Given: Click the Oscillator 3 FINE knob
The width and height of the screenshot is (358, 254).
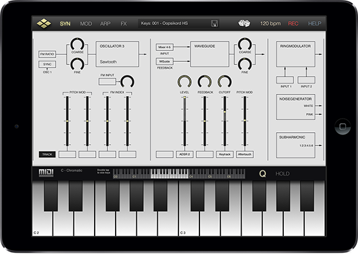Looking at the screenshot, I should point(77,64).
